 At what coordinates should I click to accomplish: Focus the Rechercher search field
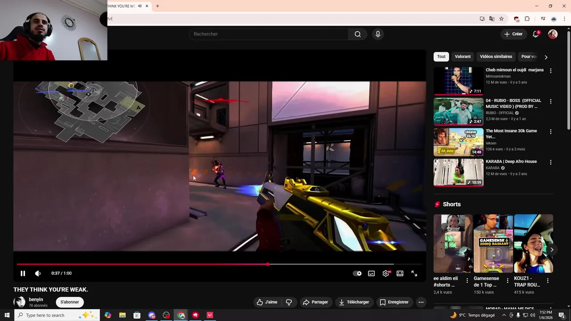pos(269,34)
